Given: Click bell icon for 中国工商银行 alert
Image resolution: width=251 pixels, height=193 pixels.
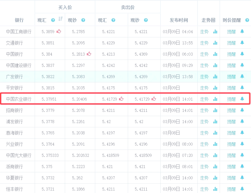Looking at the screenshot, I should [242, 31].
